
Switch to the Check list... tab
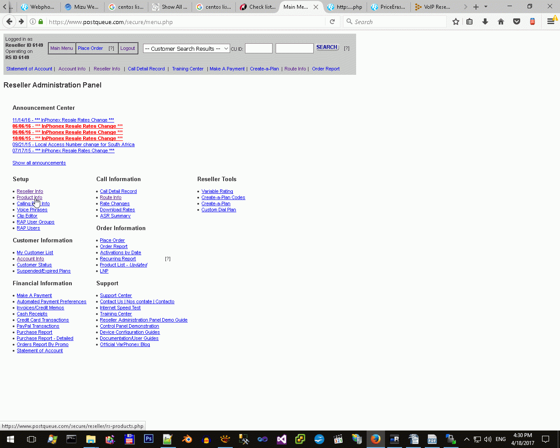tap(258, 7)
